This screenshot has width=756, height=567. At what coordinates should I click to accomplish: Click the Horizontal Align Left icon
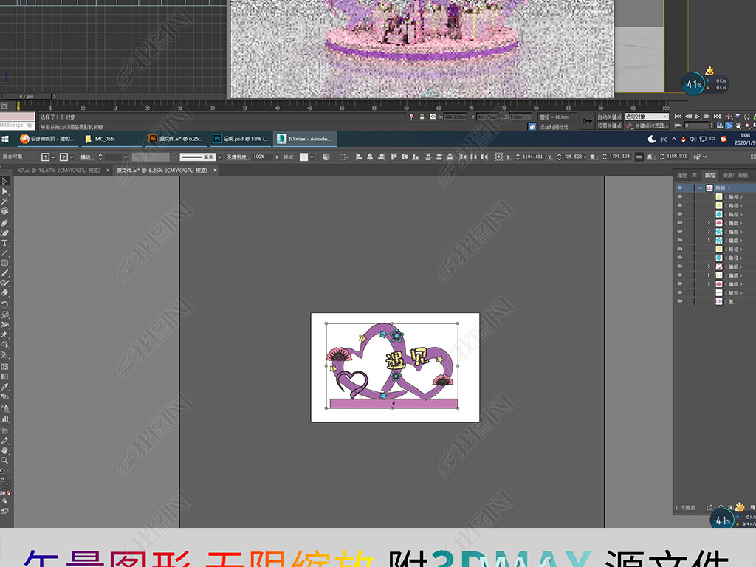coord(359,157)
